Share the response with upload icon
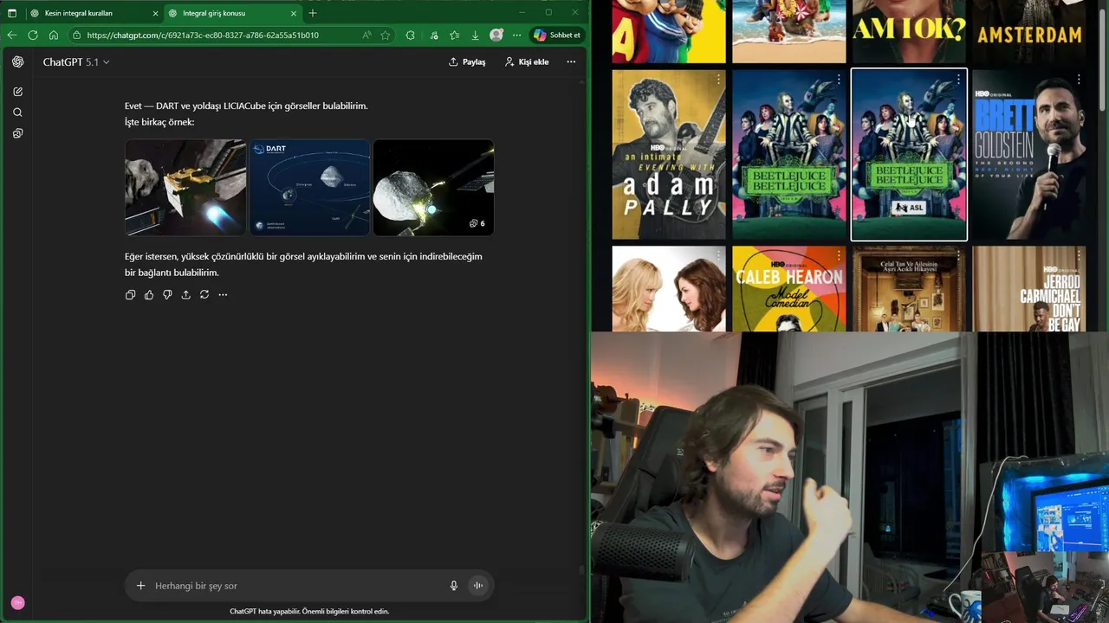Viewport: 1109px width, 623px height. click(x=186, y=295)
